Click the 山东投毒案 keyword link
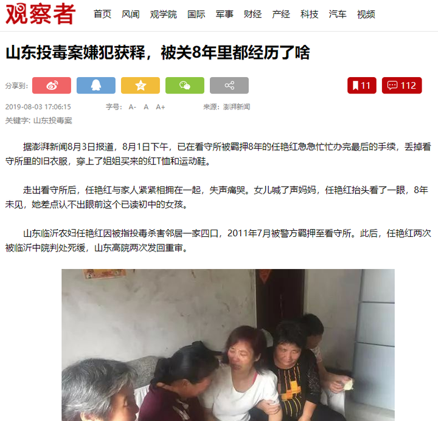 pos(53,120)
